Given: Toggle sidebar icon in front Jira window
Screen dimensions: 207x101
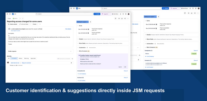Looking at the screenshot, I should point(7,14).
